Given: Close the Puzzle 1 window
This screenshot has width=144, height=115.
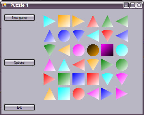Looking at the screenshot, I should [x=139, y=5].
